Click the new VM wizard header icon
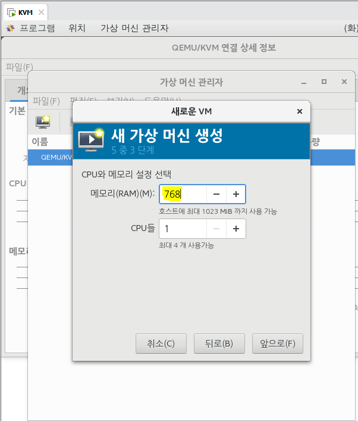358x421 pixels. (91, 140)
